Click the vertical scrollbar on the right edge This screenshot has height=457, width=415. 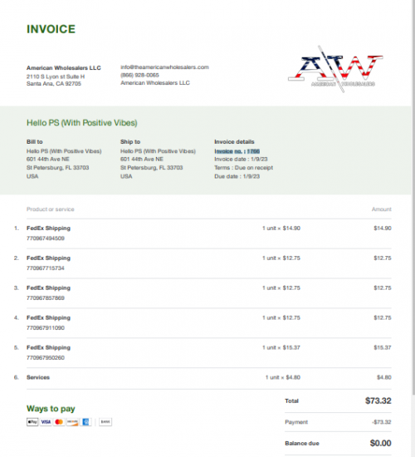(413, 199)
